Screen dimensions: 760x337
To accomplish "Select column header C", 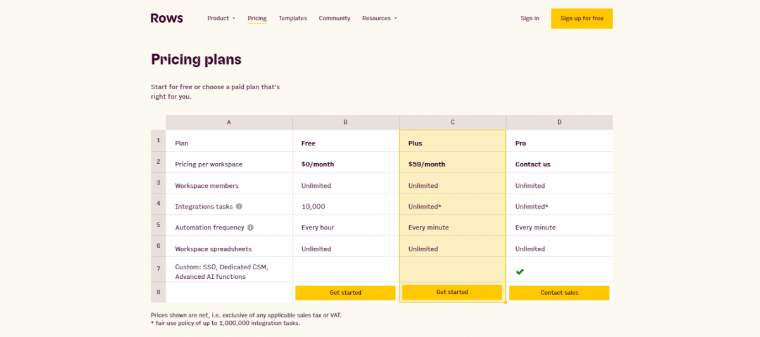I will [452, 122].
